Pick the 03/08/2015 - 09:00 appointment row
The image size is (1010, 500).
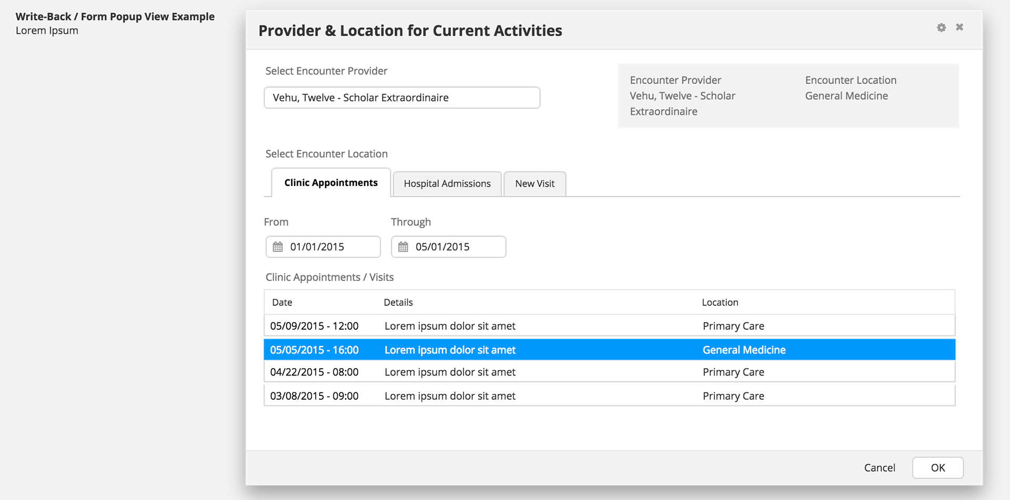pos(609,396)
